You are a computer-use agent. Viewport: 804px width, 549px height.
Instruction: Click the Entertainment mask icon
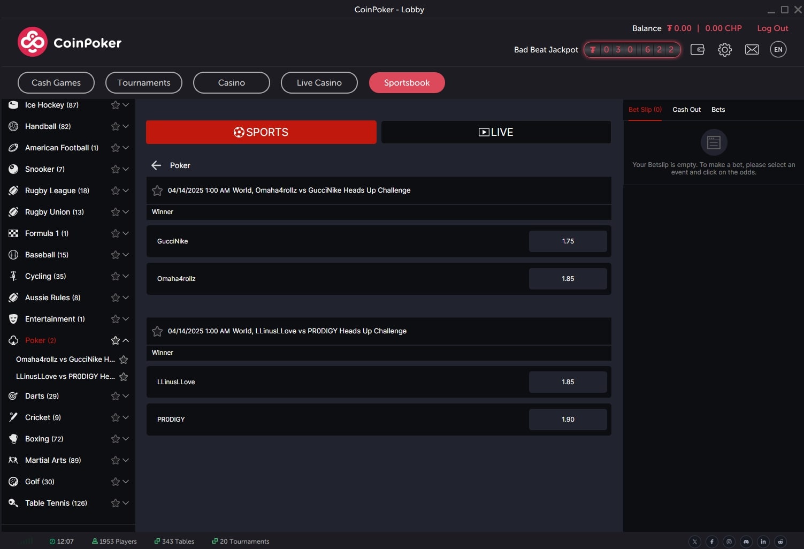coord(13,319)
